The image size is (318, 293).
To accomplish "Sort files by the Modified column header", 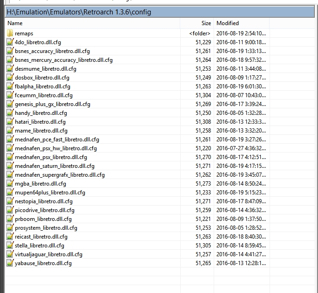I will [x=242, y=23].
